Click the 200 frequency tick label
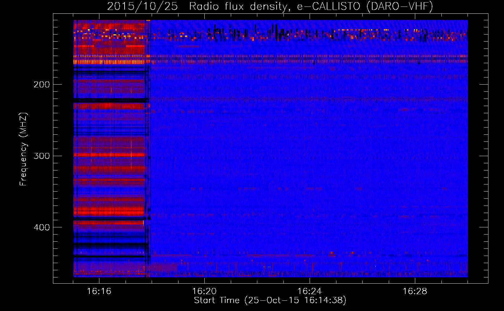Image resolution: width=504 pixels, height=311 pixels. pyautogui.click(x=42, y=85)
